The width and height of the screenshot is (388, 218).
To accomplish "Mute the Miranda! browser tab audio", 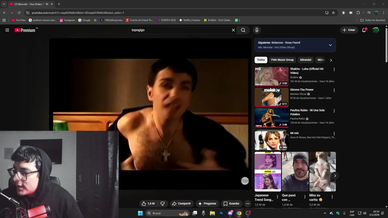I will coord(47,4).
